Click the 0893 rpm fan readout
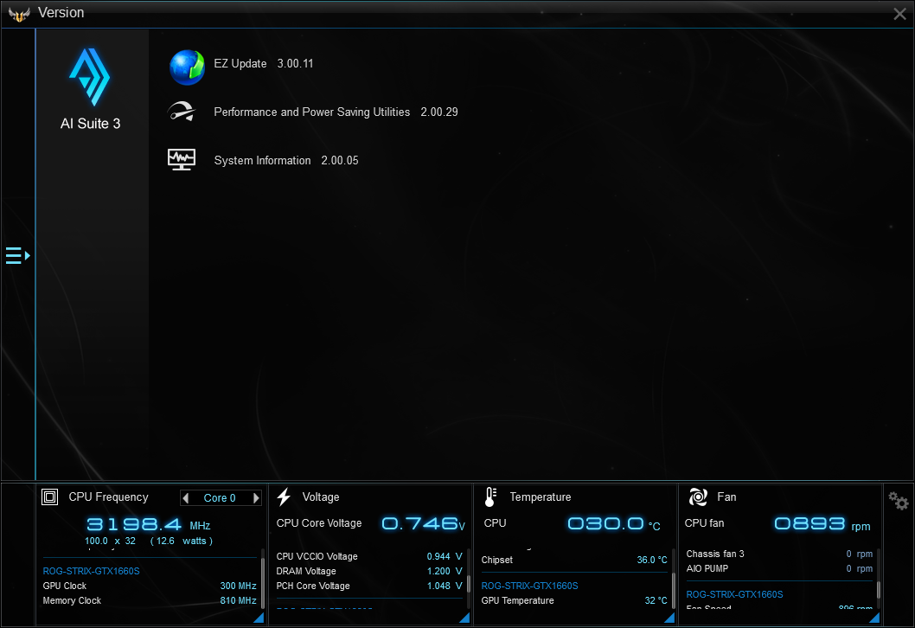 (x=822, y=524)
